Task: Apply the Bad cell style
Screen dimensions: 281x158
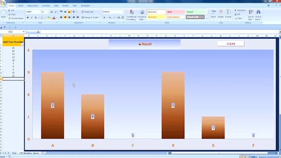Action: 176,12
